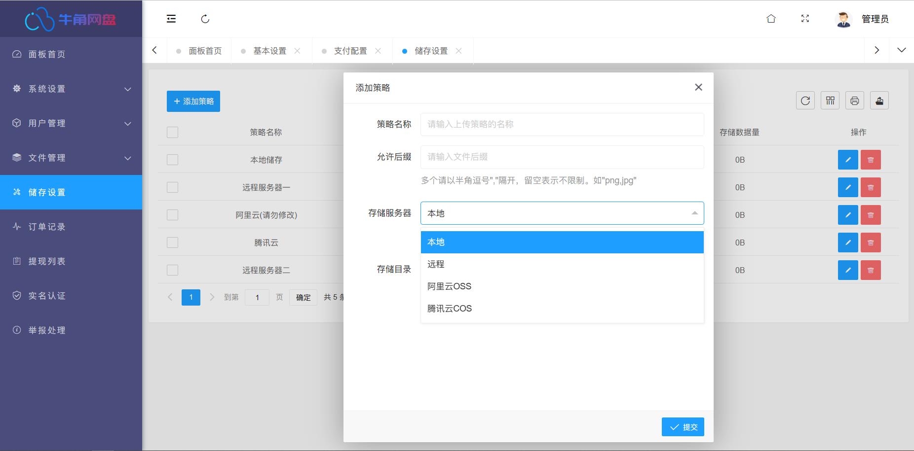Open 实名认证 in the sidebar
The image size is (914, 451).
(71, 296)
